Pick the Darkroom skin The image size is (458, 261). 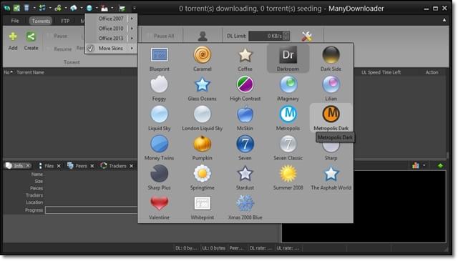click(288, 54)
